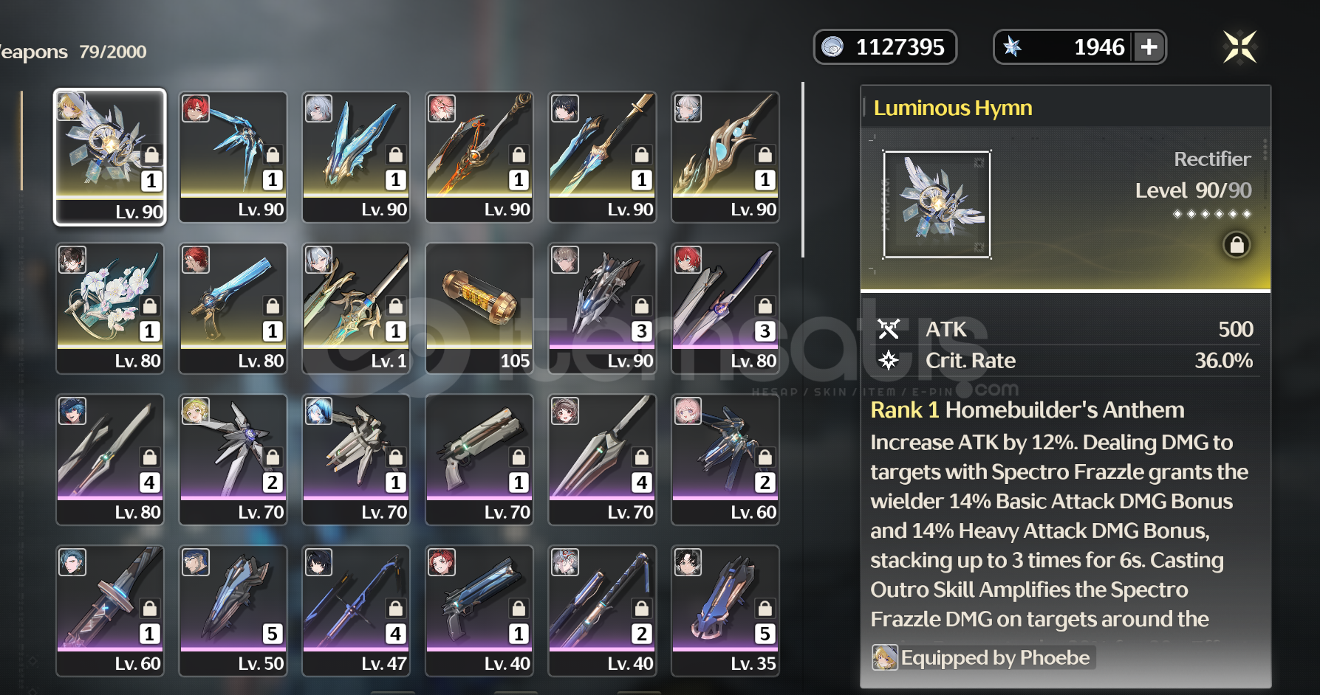
Task: Click the astrite star currency icon
Action: tap(1012, 47)
